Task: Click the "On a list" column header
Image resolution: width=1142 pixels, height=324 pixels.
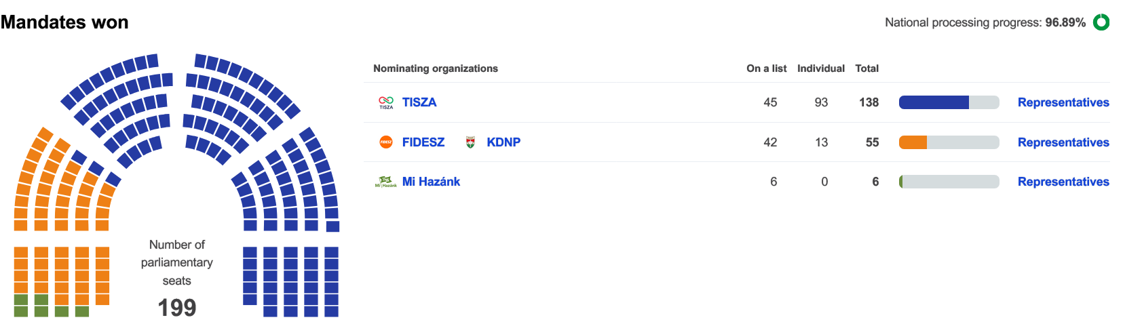Action: [x=766, y=68]
